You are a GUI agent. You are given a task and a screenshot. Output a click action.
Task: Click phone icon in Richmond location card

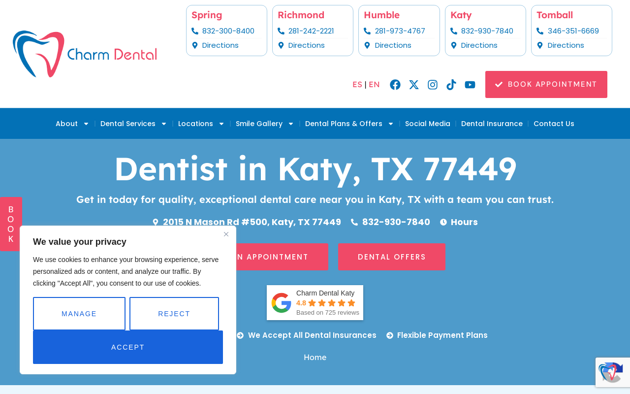click(281, 31)
